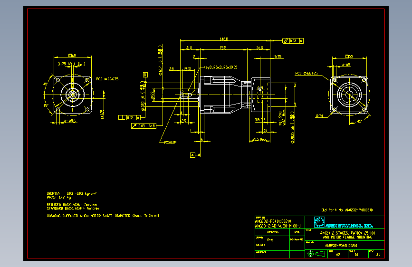Click the PCD ø66.675 label on right view

pyautogui.click(x=307, y=73)
